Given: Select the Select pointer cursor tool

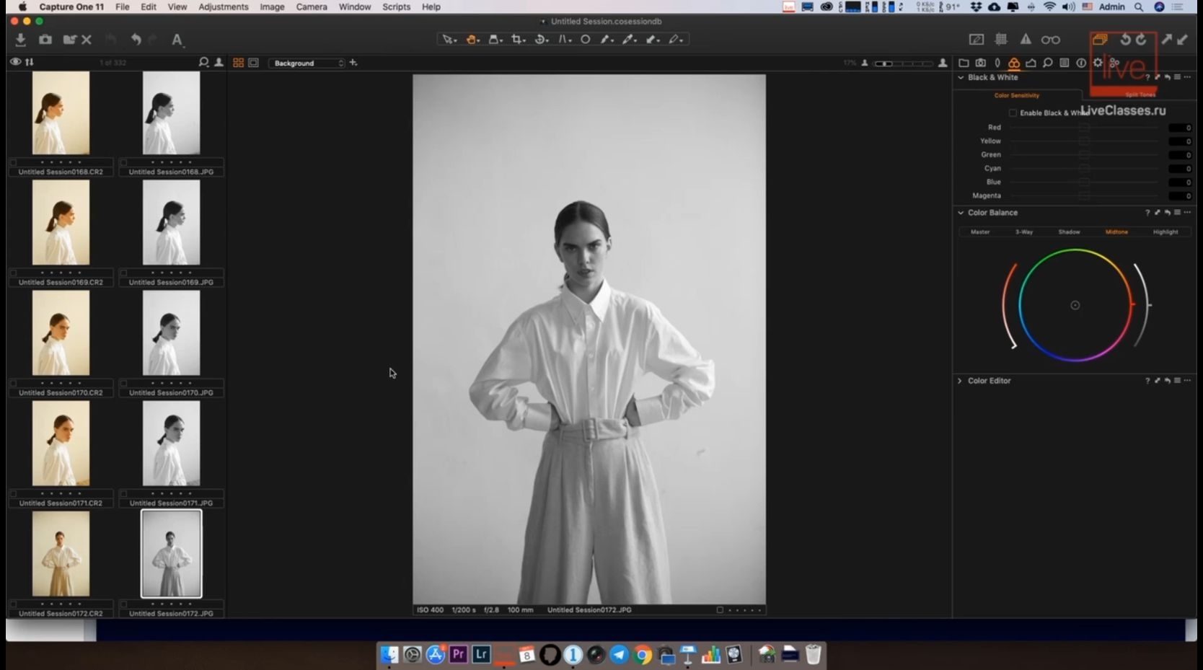Looking at the screenshot, I should pyautogui.click(x=449, y=40).
